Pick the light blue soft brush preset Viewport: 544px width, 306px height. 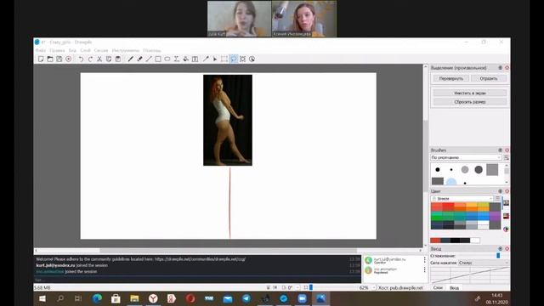(451, 181)
